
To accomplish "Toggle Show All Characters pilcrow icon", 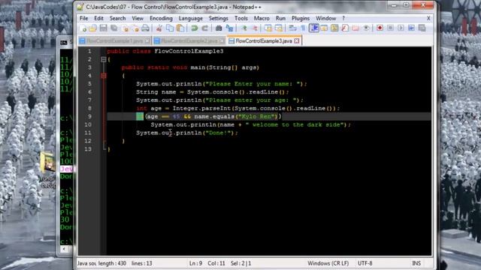I will pyautogui.click(x=303, y=28).
